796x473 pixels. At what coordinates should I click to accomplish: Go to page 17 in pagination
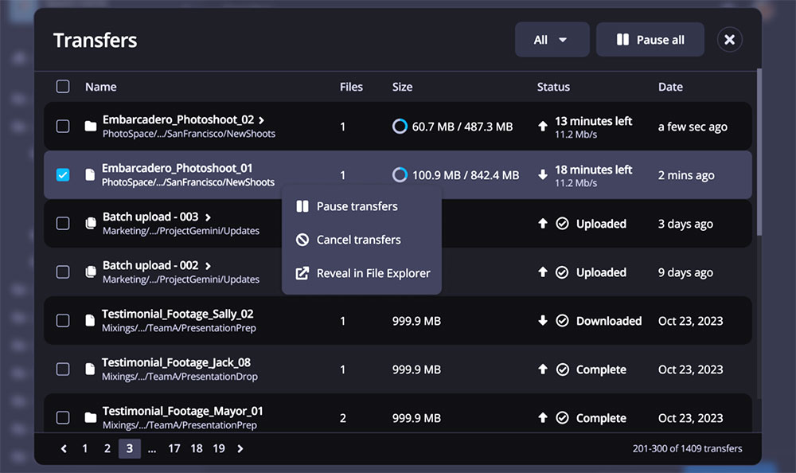[174, 449]
